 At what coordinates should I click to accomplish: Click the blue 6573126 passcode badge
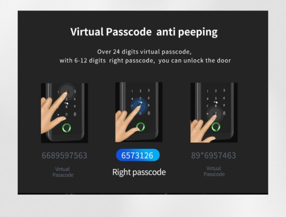(138, 155)
